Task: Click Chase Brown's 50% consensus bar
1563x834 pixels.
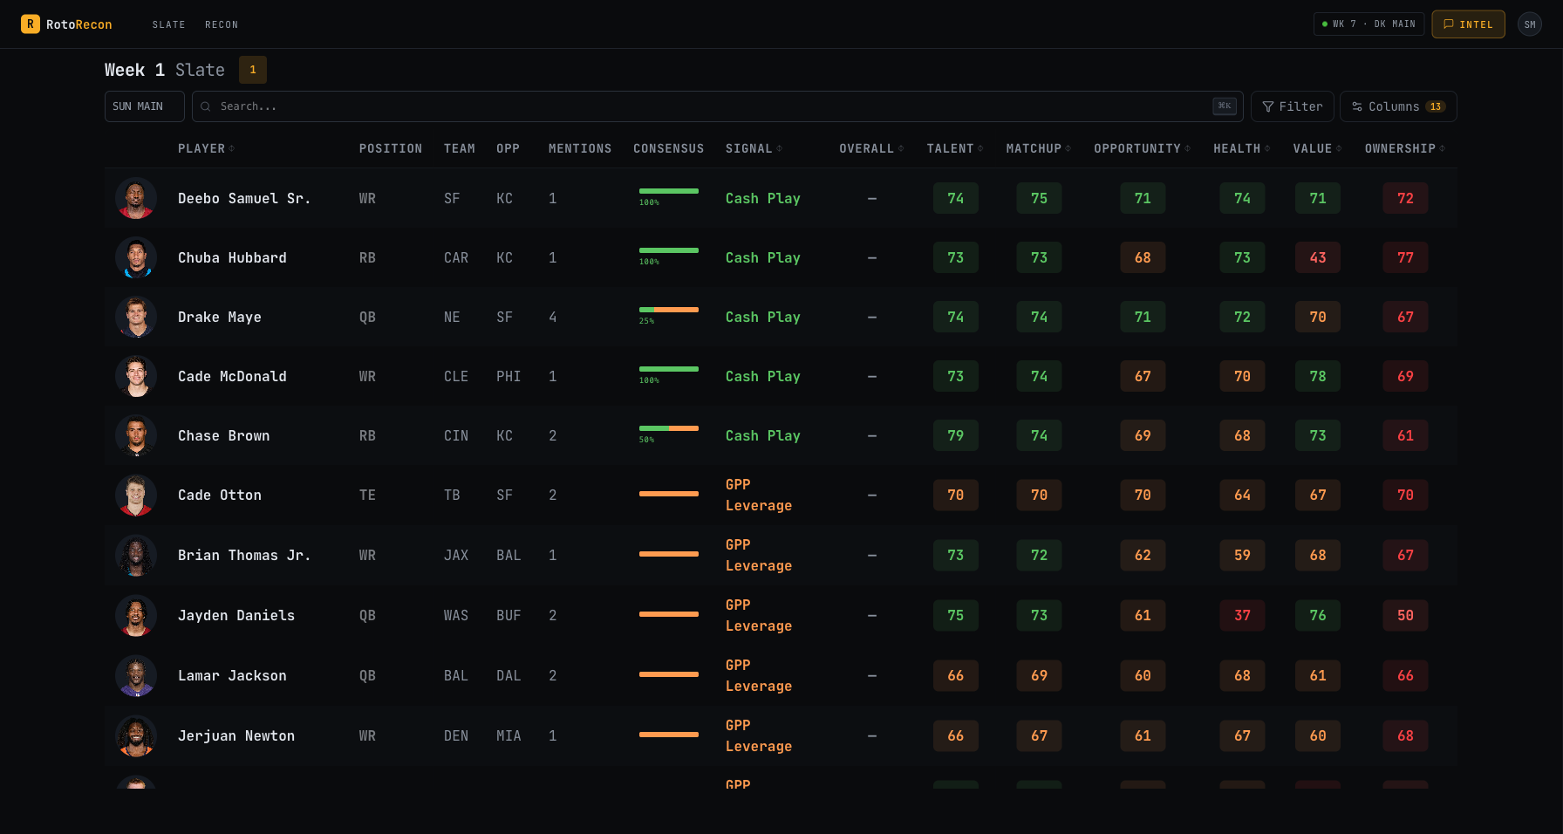Action: 669,428
